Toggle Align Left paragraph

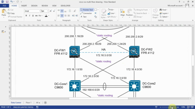[x=58, y=15]
